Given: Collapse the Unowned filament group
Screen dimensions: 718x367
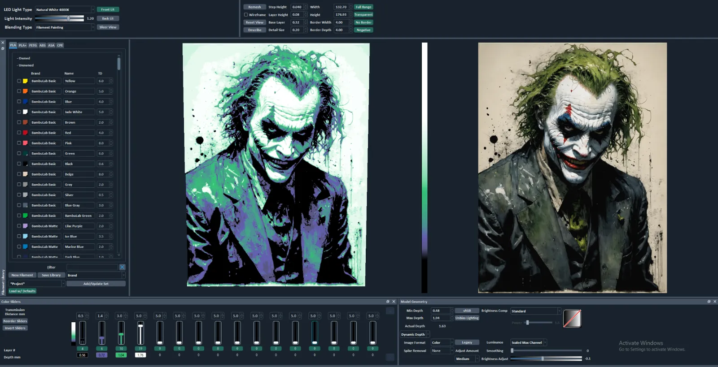Looking at the screenshot, I should pos(25,65).
